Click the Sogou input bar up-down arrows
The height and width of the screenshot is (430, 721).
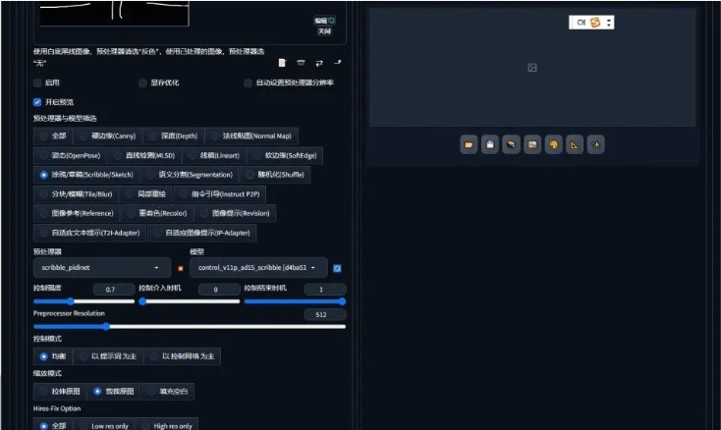click(609, 22)
